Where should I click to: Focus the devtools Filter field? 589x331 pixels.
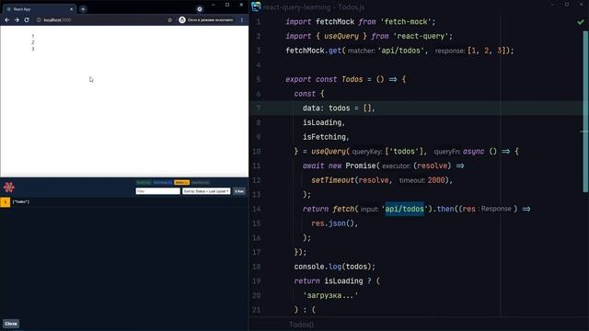[157, 191]
